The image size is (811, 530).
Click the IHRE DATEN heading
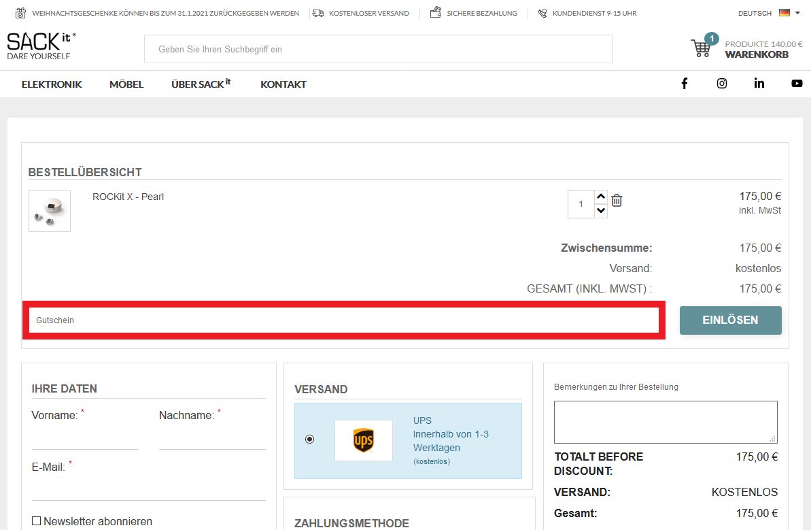click(x=64, y=388)
